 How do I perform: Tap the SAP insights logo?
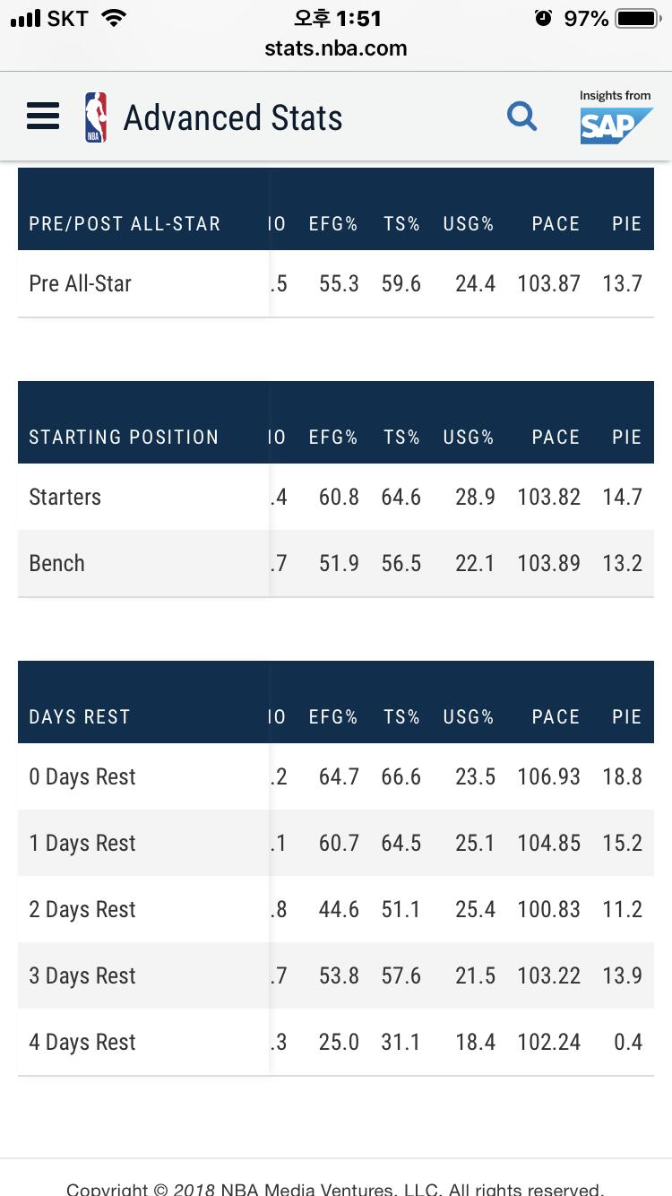[616, 117]
